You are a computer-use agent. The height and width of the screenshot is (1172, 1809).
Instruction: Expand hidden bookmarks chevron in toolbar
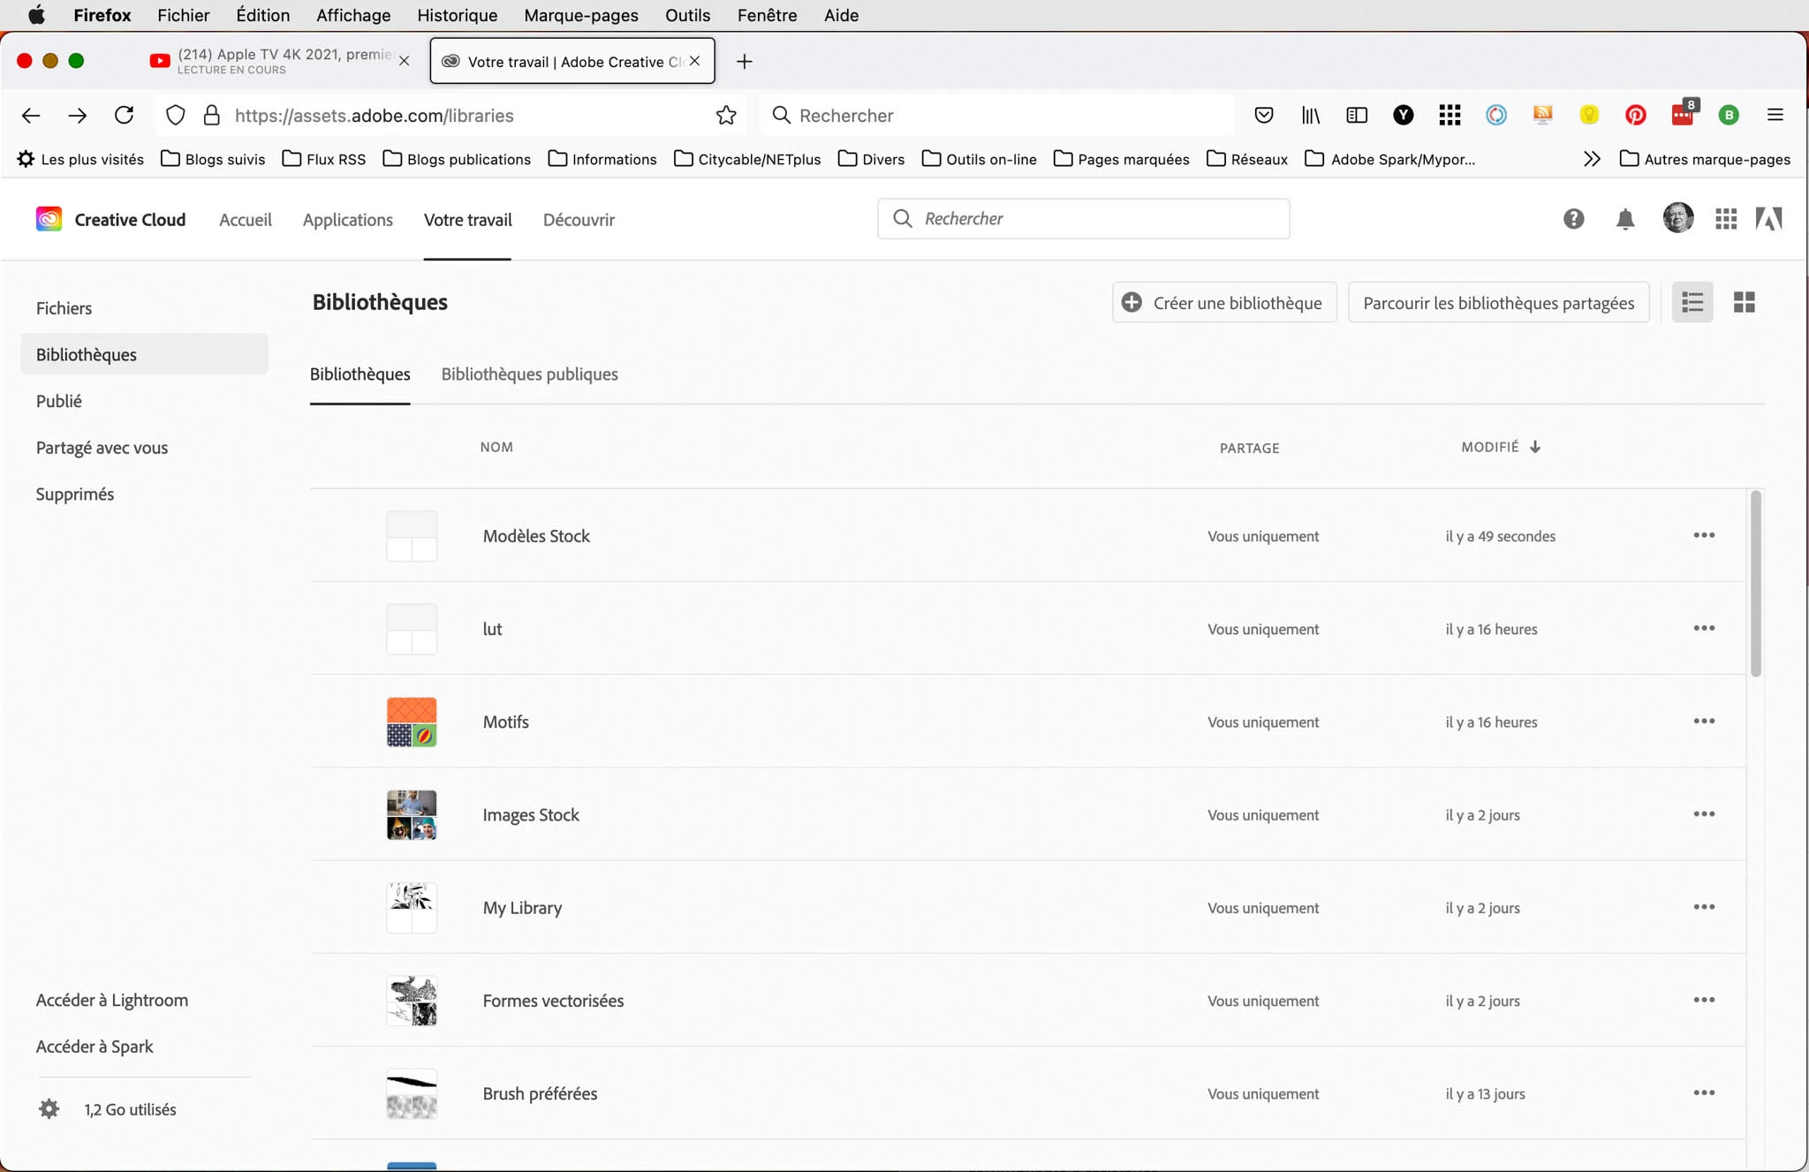point(1592,159)
